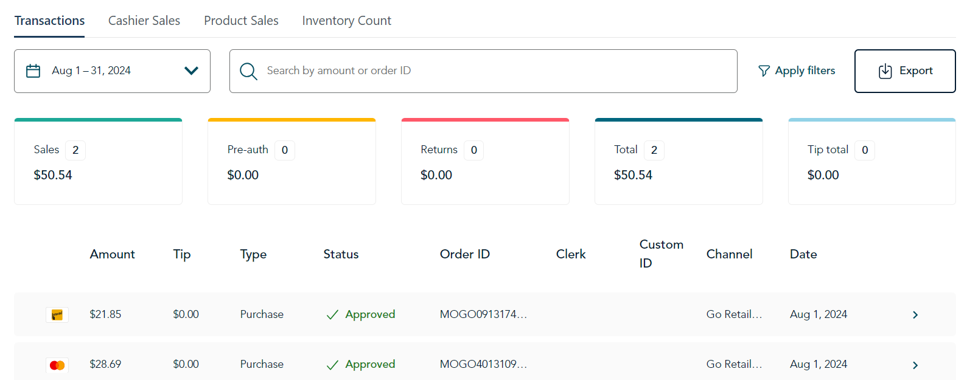Go to the Inventory Count tab
The width and height of the screenshot is (967, 380).
pos(346,21)
